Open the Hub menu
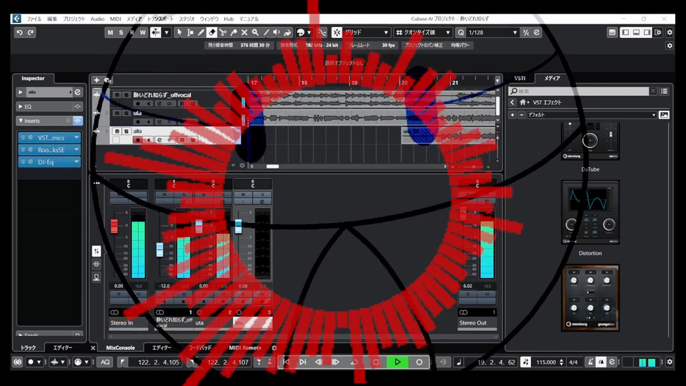This screenshot has width=686, height=386. tap(229, 19)
